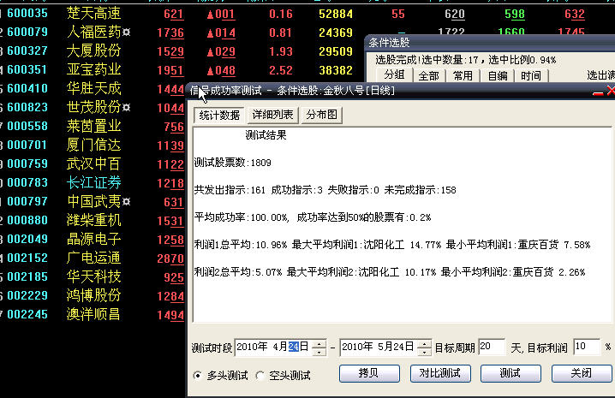This screenshot has width=615, height=398.
Task: Click the 楚天高速 volume value 52884
Action: pyautogui.click(x=336, y=14)
